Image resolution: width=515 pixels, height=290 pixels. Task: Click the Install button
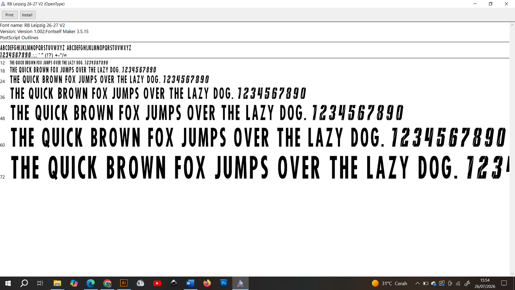(27, 15)
